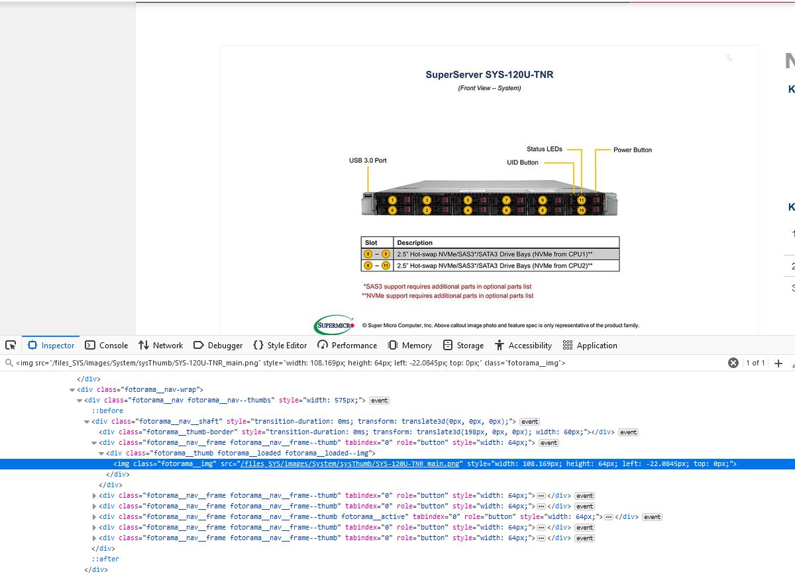795x574 pixels.
Task: Click the plus icon to create new node
Action: [x=778, y=363]
